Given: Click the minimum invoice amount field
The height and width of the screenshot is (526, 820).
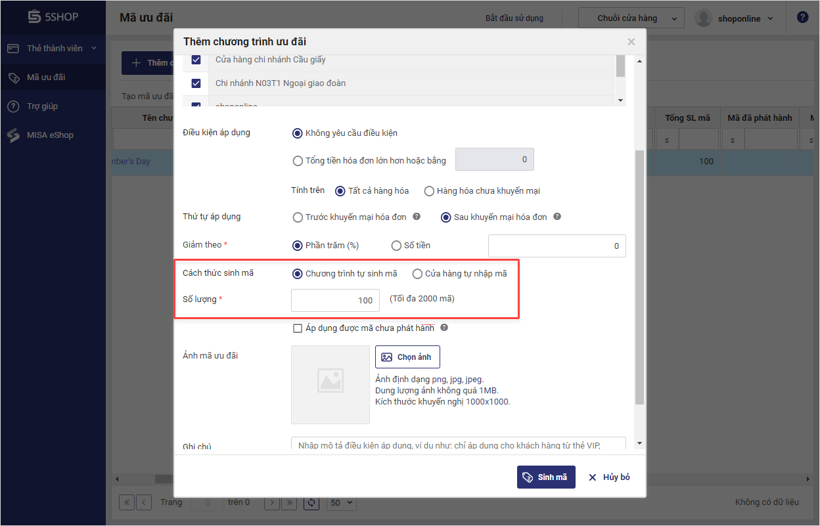Looking at the screenshot, I should 495,160.
